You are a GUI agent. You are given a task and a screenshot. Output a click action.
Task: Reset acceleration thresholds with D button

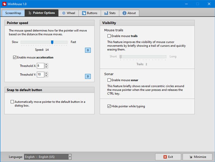(88, 76)
